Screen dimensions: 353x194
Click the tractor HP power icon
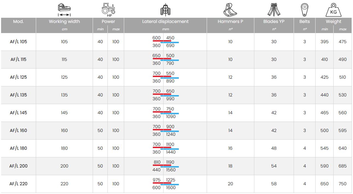[108, 10]
